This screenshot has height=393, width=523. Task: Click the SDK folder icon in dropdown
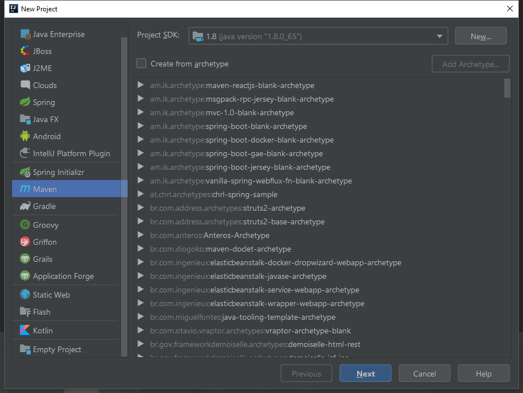click(x=198, y=36)
